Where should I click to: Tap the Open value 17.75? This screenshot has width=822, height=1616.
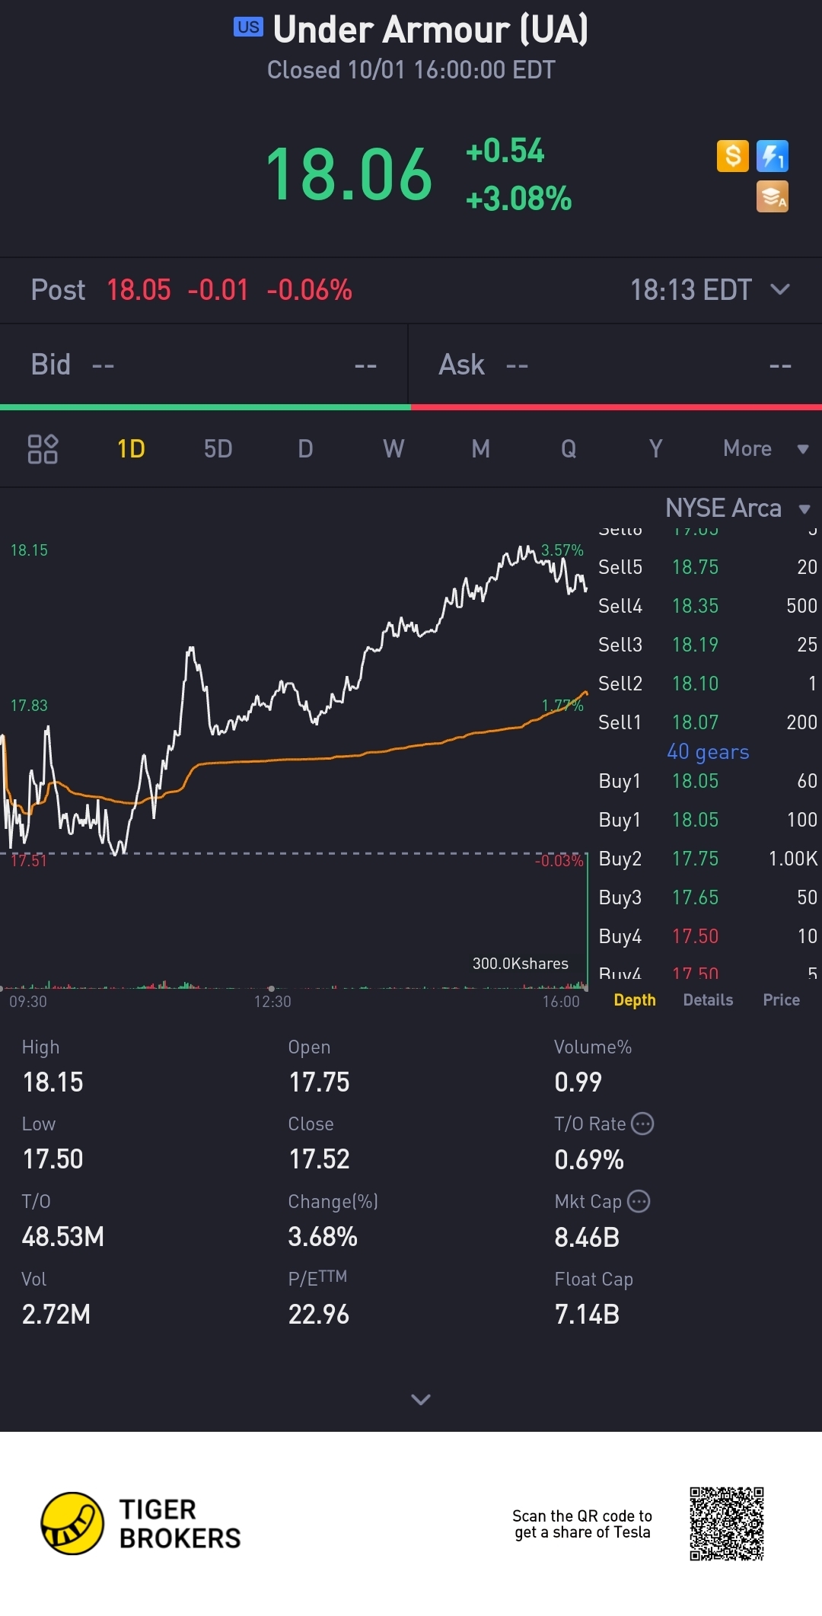[x=319, y=1082]
